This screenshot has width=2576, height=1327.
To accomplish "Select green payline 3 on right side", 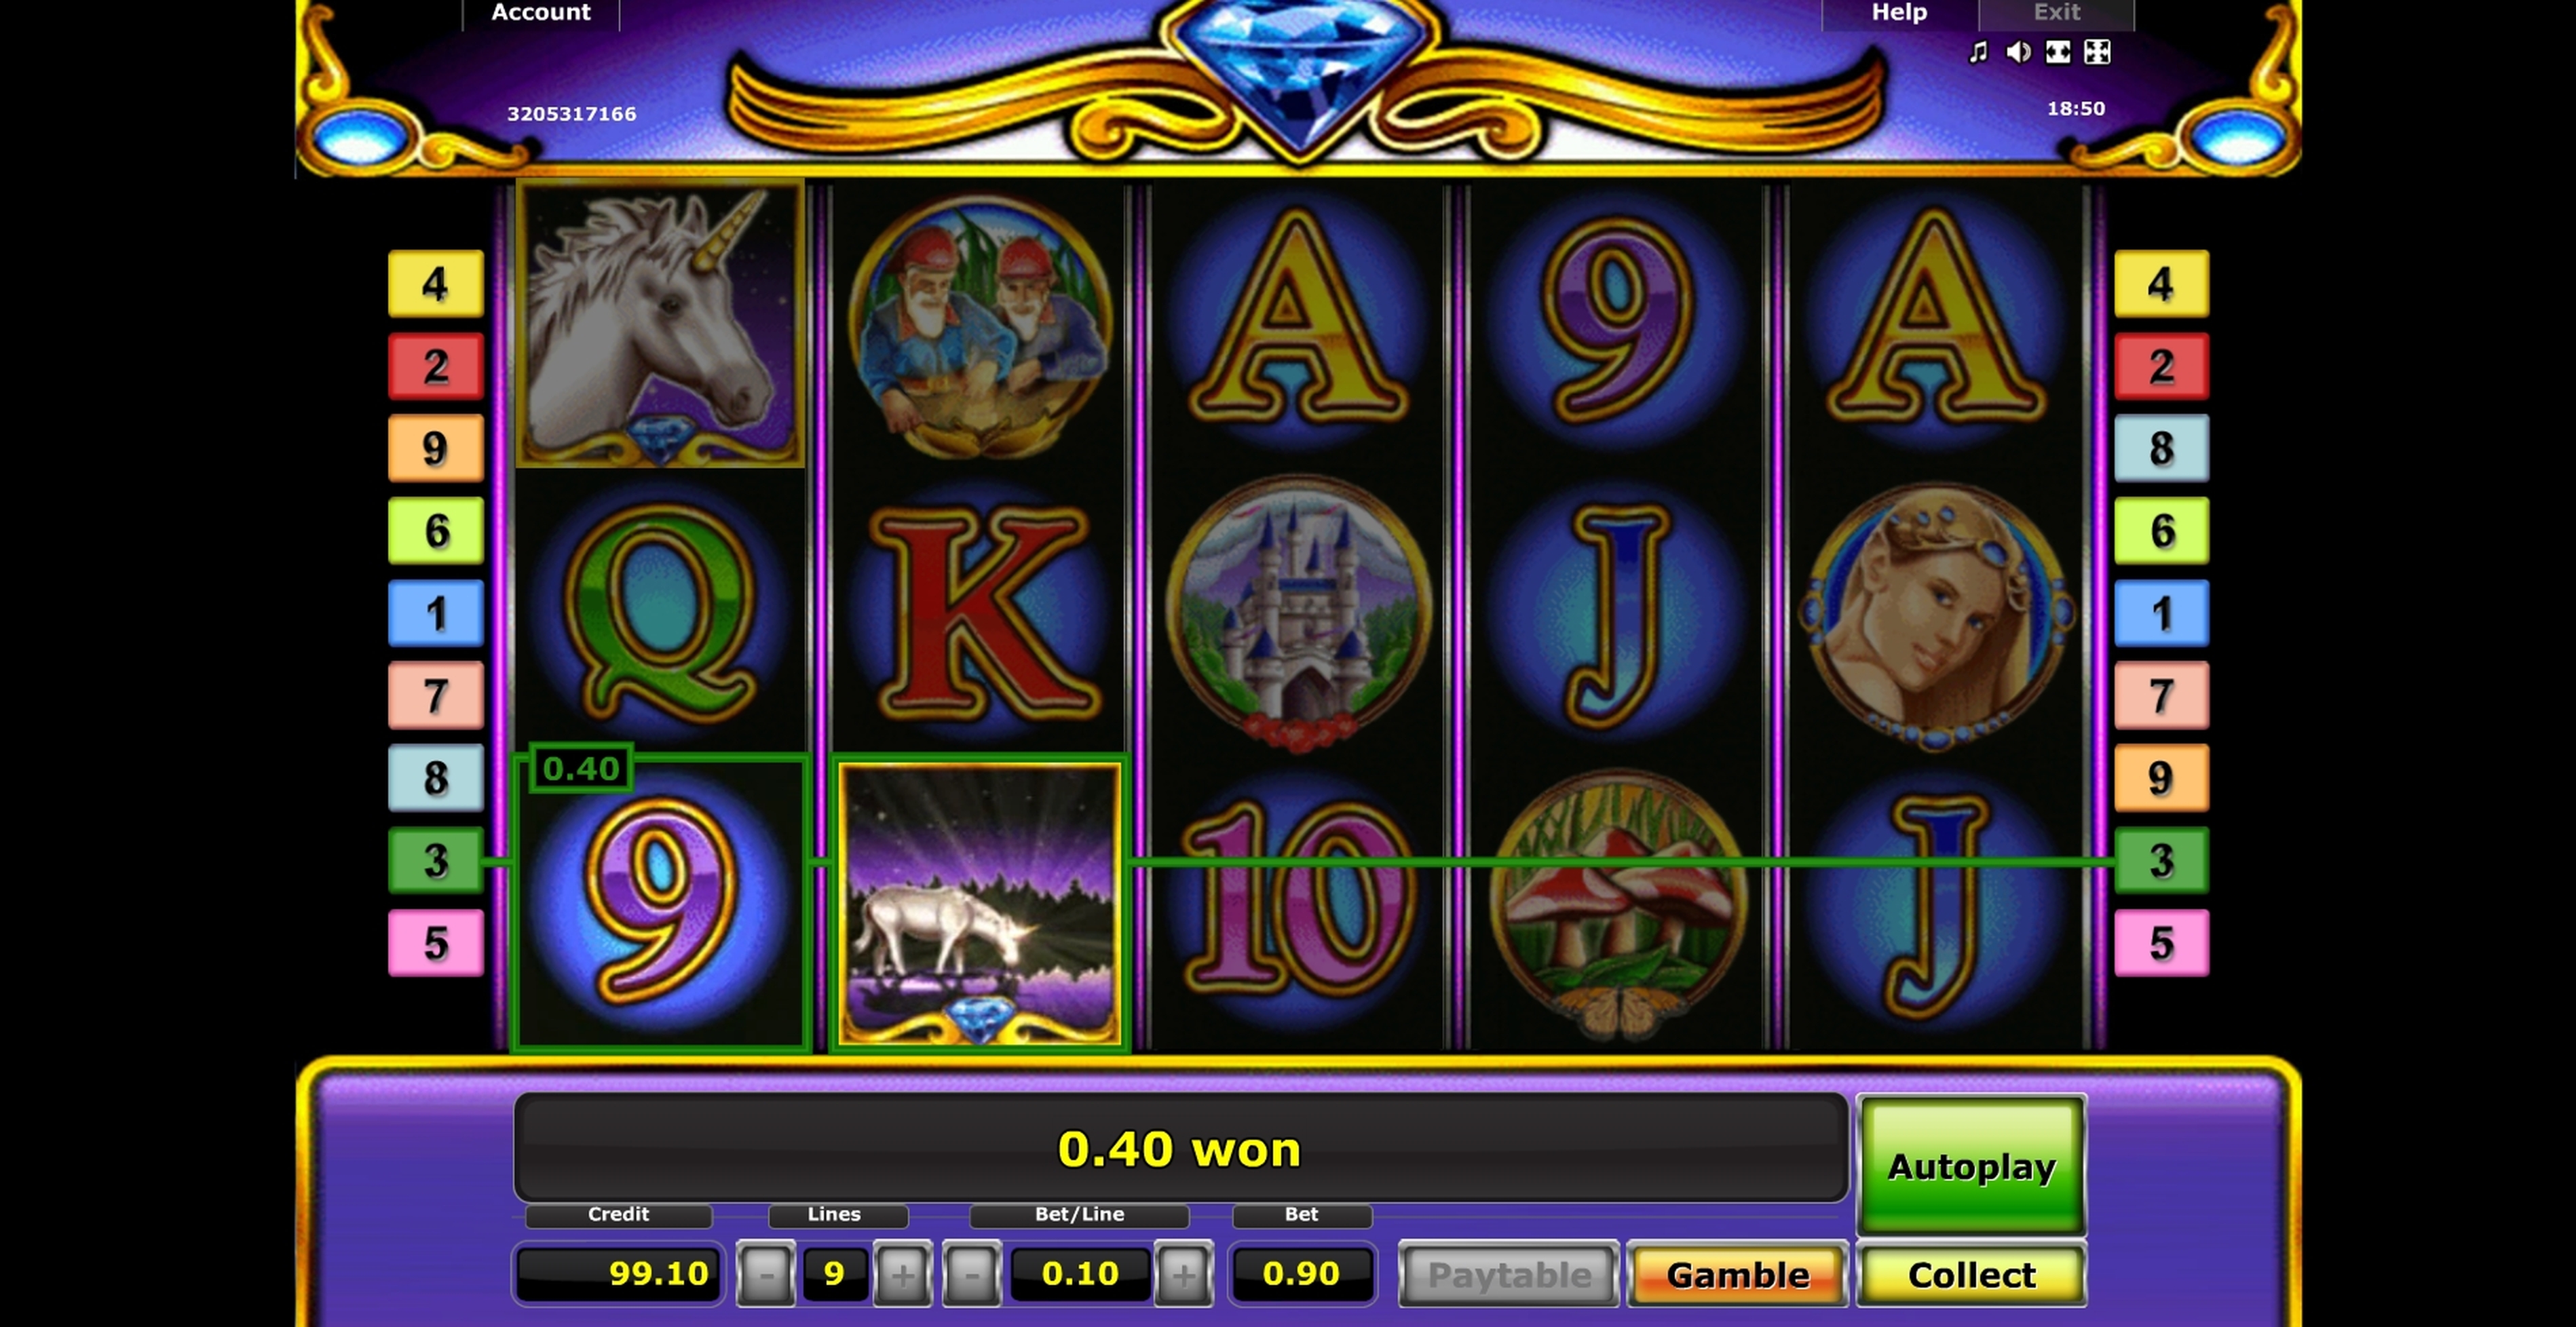I will (2161, 860).
